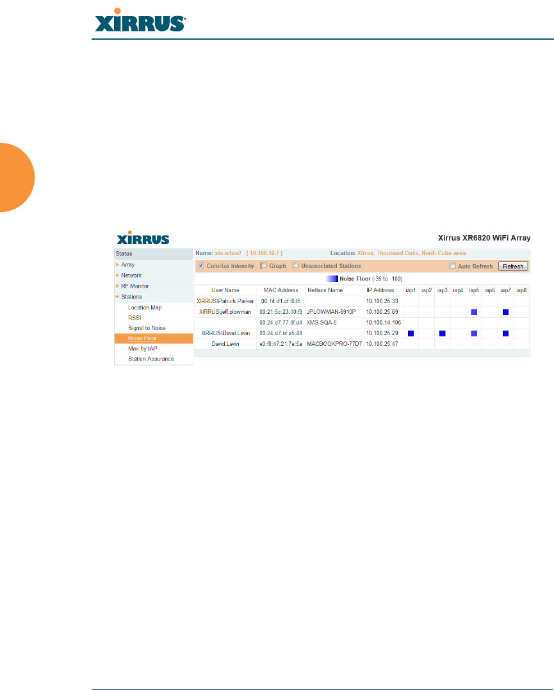The image size is (554, 690).
Task: Expand the Array menu section
Action: pyautogui.click(x=127, y=265)
